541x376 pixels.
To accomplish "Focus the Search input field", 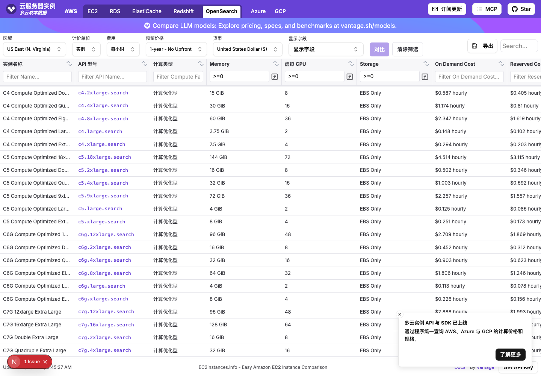I will (x=519, y=46).
